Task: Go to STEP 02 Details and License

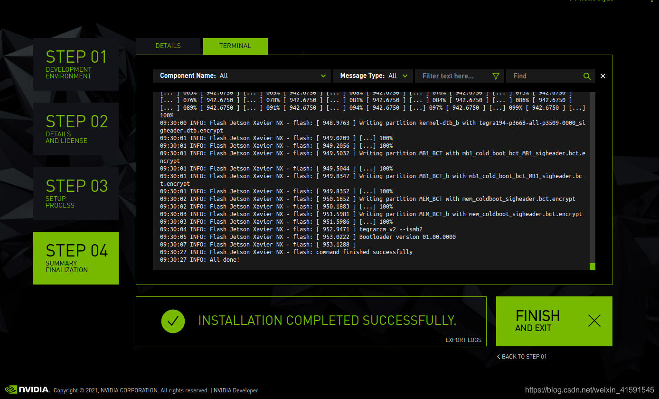Action: point(76,129)
